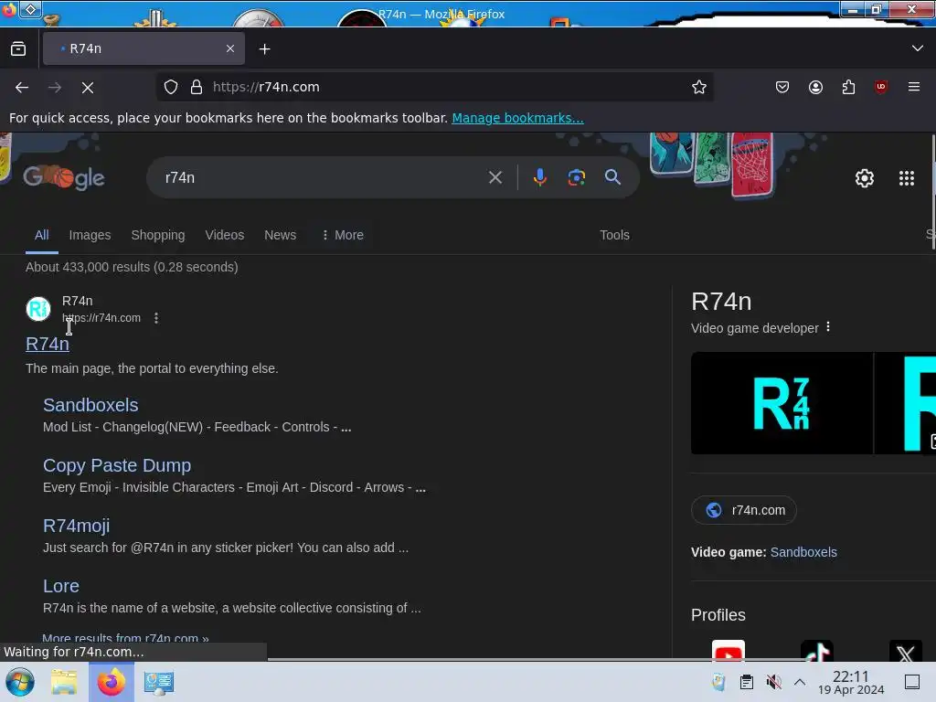Screen dimensions: 936x702
Task: Click the URL address bar
Action: click(436, 87)
